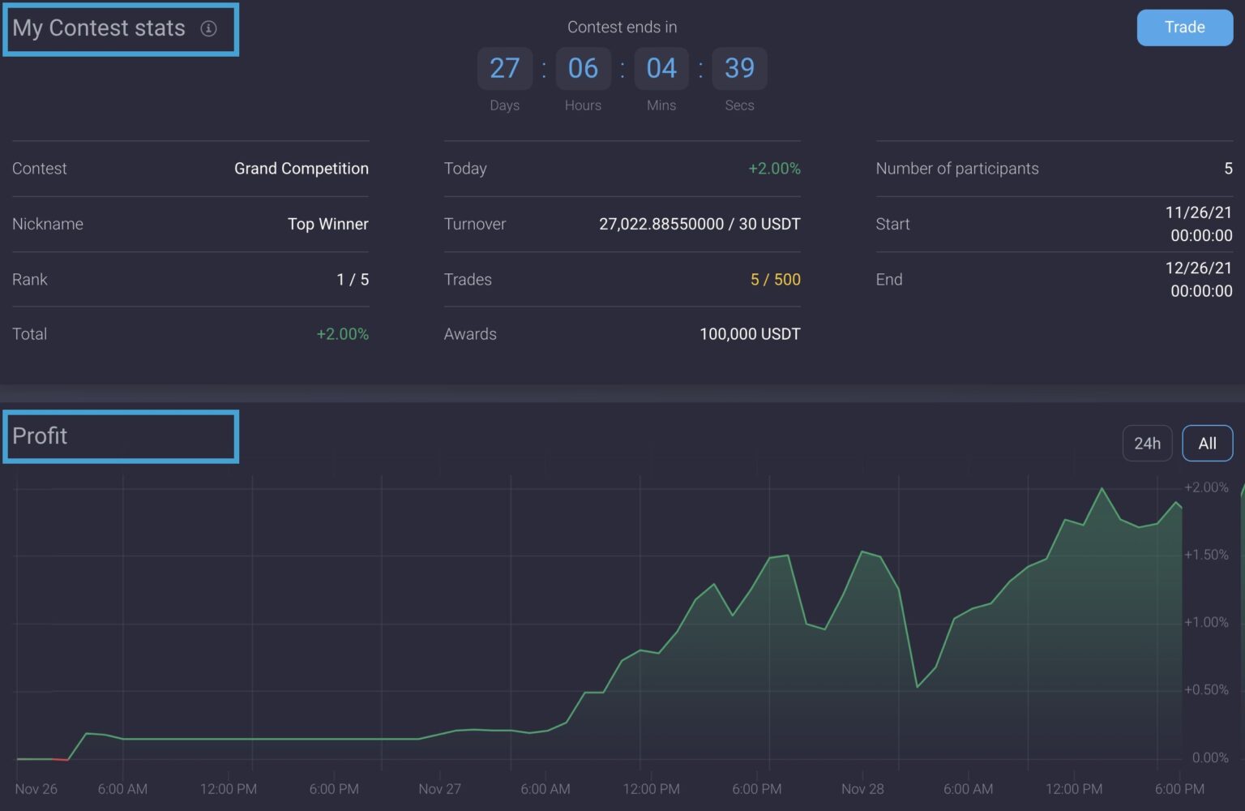Screen dimensions: 1245x811
Task: Click the Today +2.00% value
Action: point(774,169)
